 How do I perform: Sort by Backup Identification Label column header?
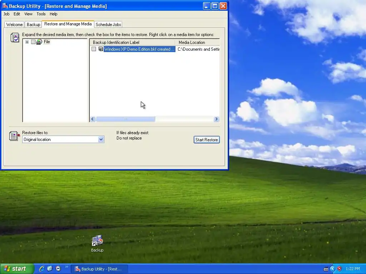pyautogui.click(x=132, y=42)
